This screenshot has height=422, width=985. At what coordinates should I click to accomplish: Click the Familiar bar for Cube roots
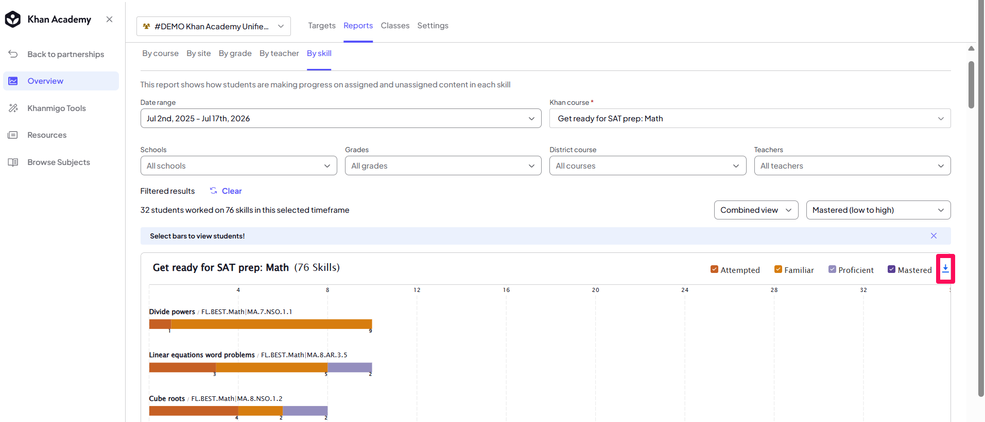coord(261,411)
